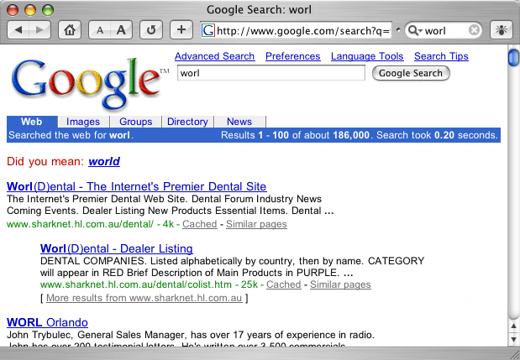Click the scrollbar up arrow
520x360 pixels.
[x=513, y=326]
